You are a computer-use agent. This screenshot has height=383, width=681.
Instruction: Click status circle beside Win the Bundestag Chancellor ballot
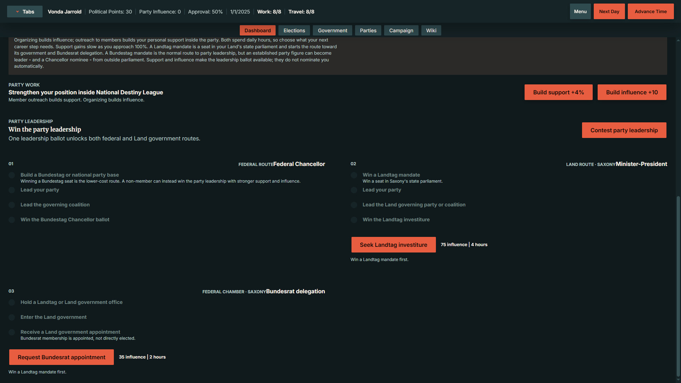pos(12,220)
